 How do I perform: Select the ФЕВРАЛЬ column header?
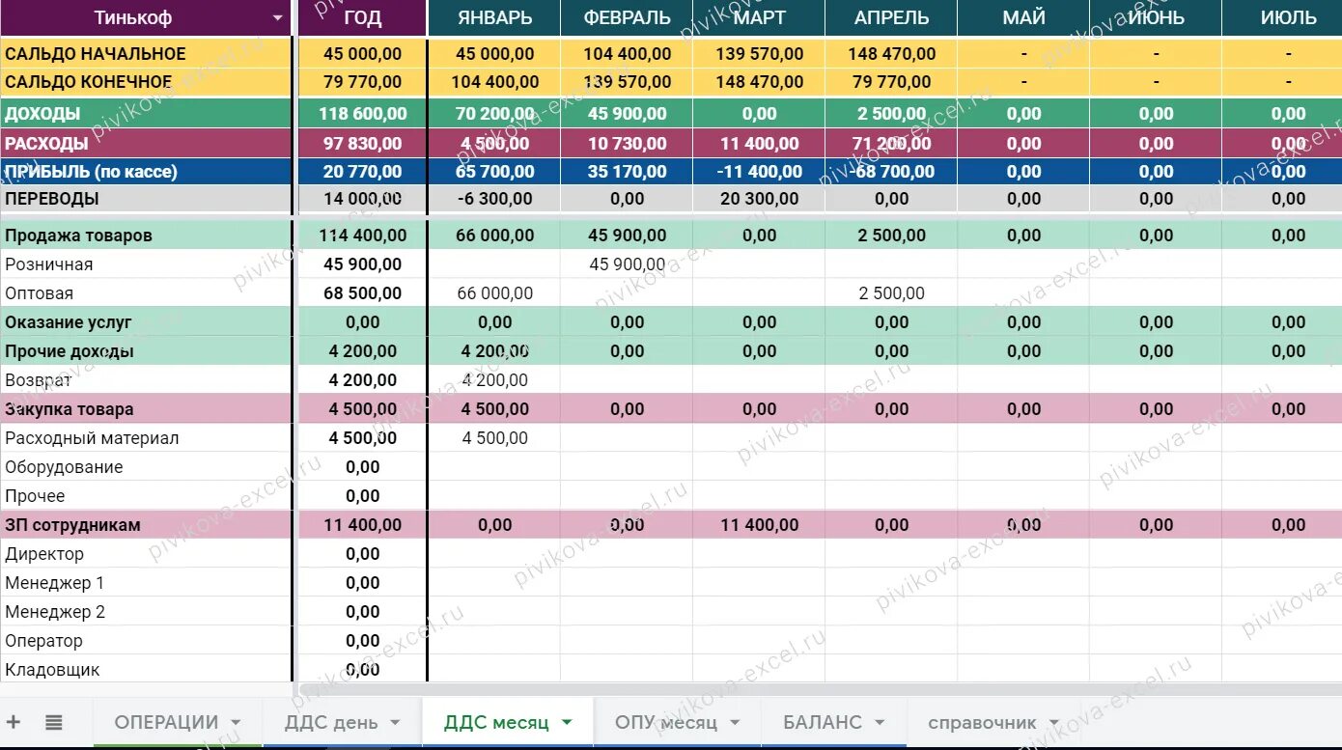628,18
